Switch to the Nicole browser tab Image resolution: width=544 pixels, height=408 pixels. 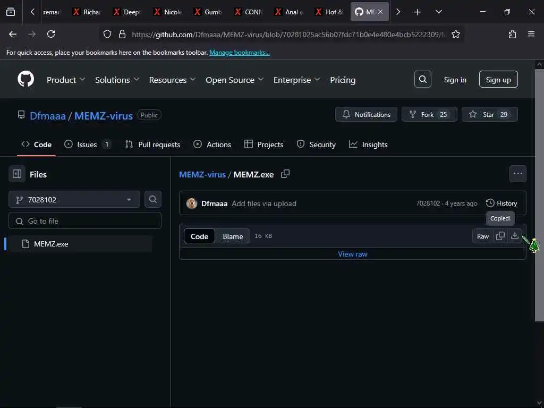pyautogui.click(x=168, y=12)
